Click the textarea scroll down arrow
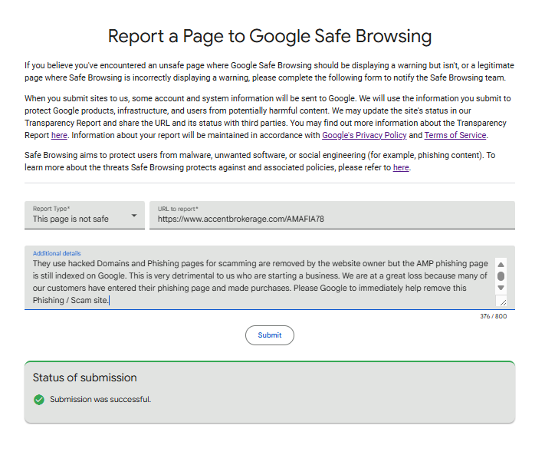The width and height of the screenshot is (545, 455). (501, 288)
